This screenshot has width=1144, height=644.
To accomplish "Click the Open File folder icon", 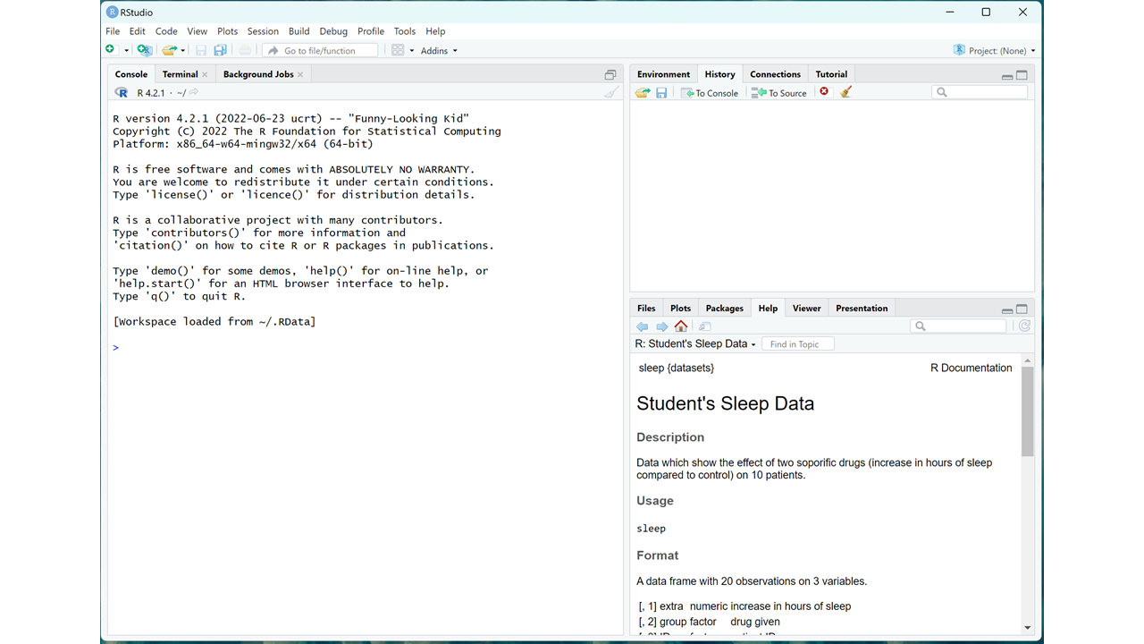I will click(169, 50).
